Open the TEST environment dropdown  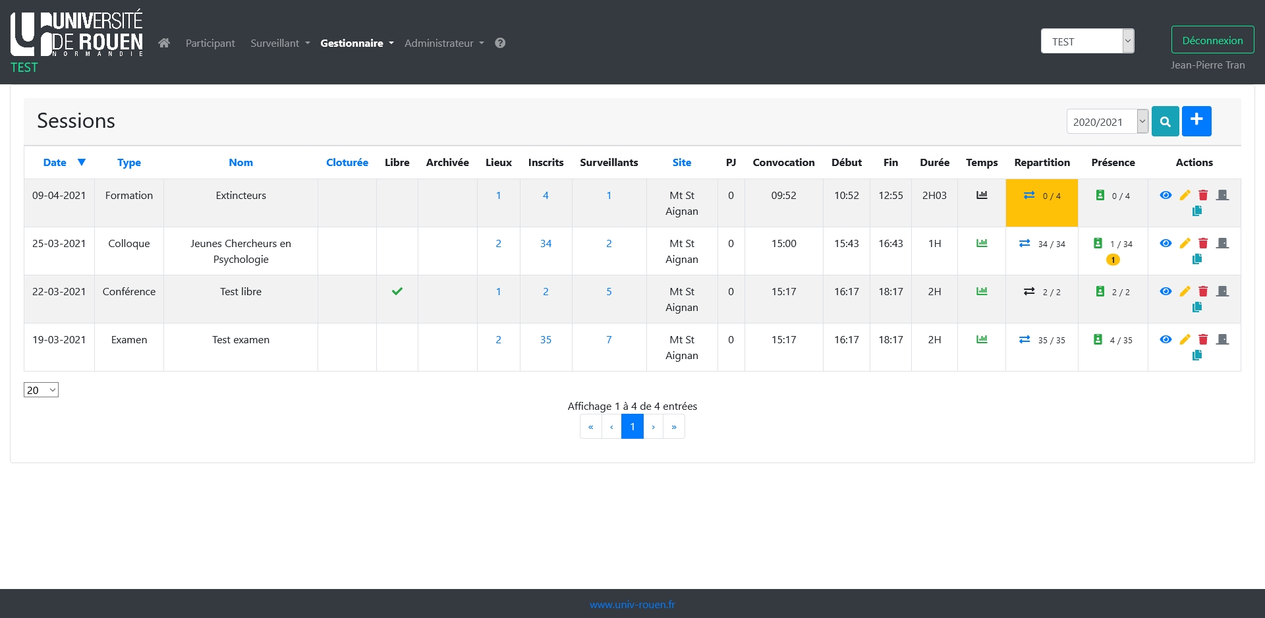click(1087, 42)
